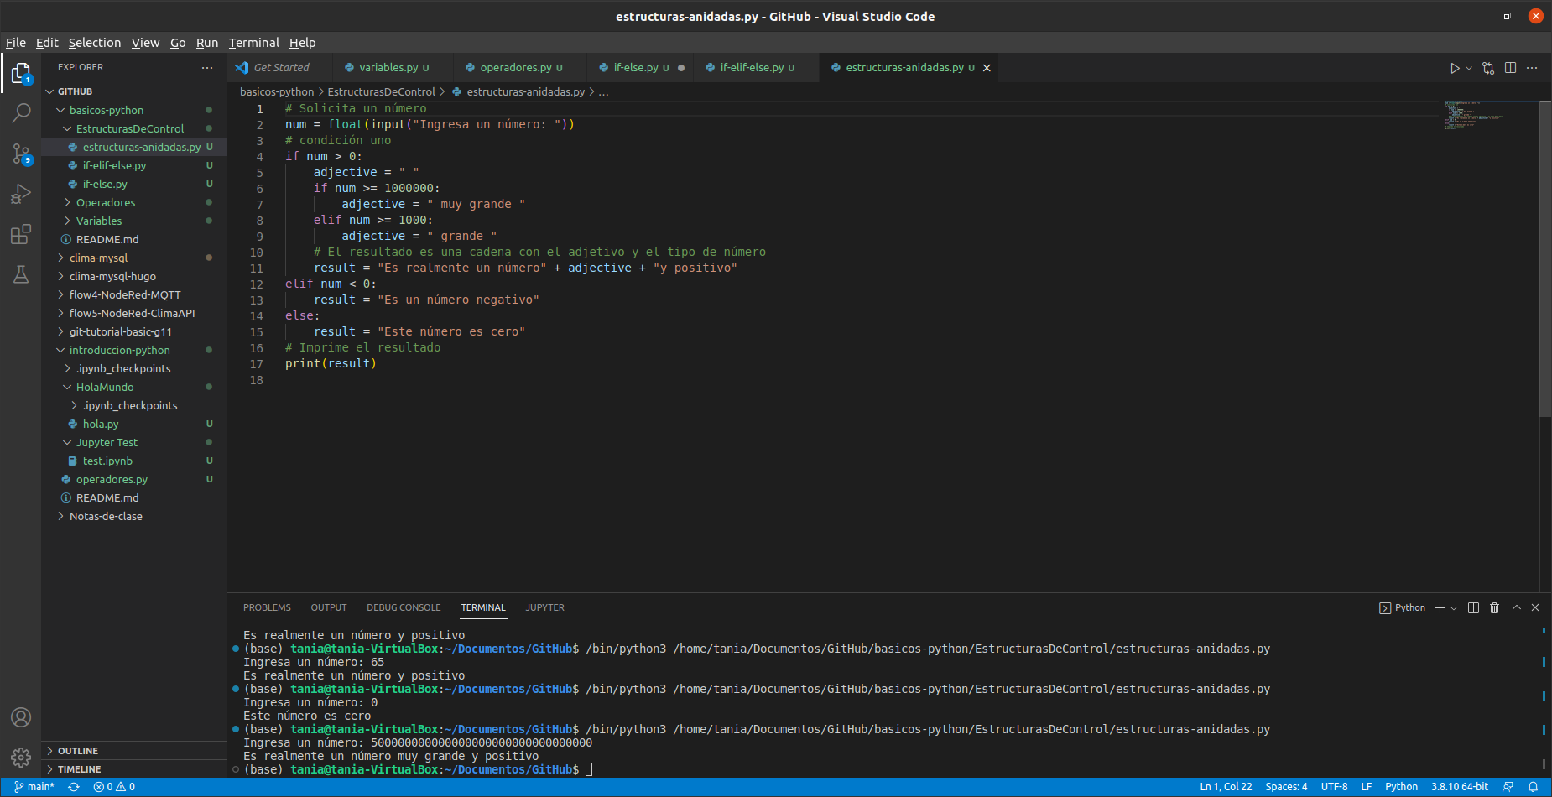
Task: Change the Python 3.8.10 interpreter
Action: pos(1461,787)
